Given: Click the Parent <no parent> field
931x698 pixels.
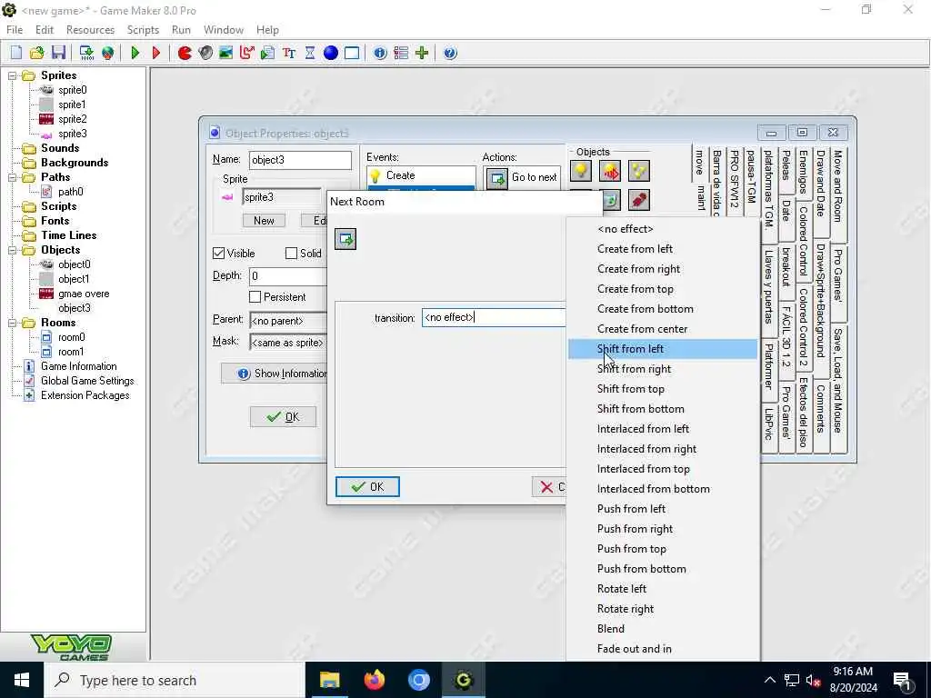Looking at the screenshot, I should pos(288,321).
